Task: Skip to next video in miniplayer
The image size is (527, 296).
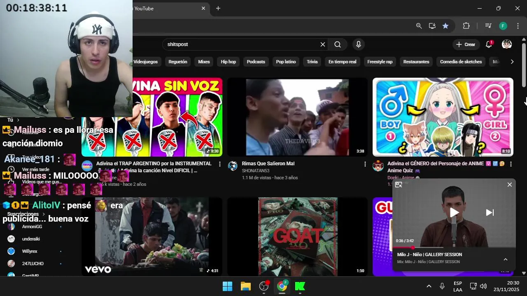Action: pyautogui.click(x=490, y=213)
